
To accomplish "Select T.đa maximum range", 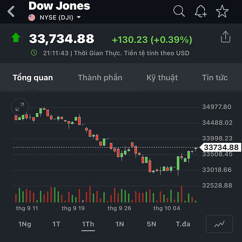I will click(183, 224).
